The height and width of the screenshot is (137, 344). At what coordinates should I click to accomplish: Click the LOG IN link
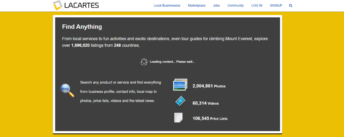pyautogui.click(x=257, y=5)
